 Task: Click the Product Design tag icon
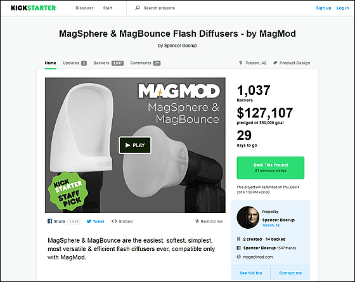275,63
